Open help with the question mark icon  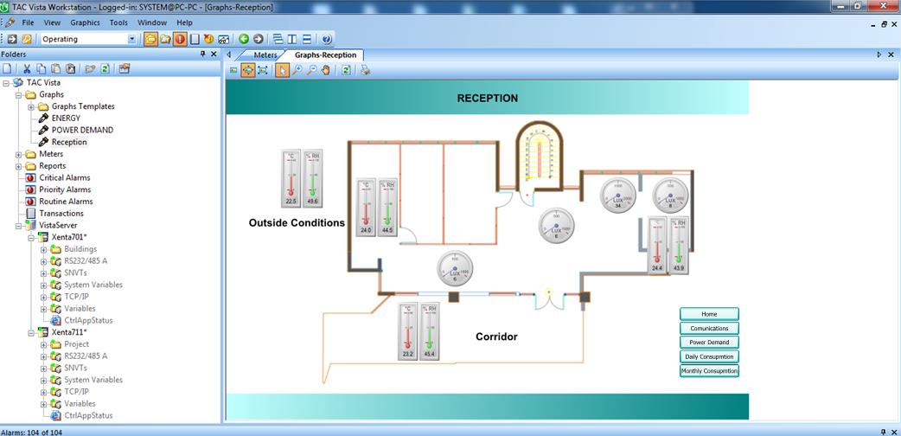[x=327, y=39]
